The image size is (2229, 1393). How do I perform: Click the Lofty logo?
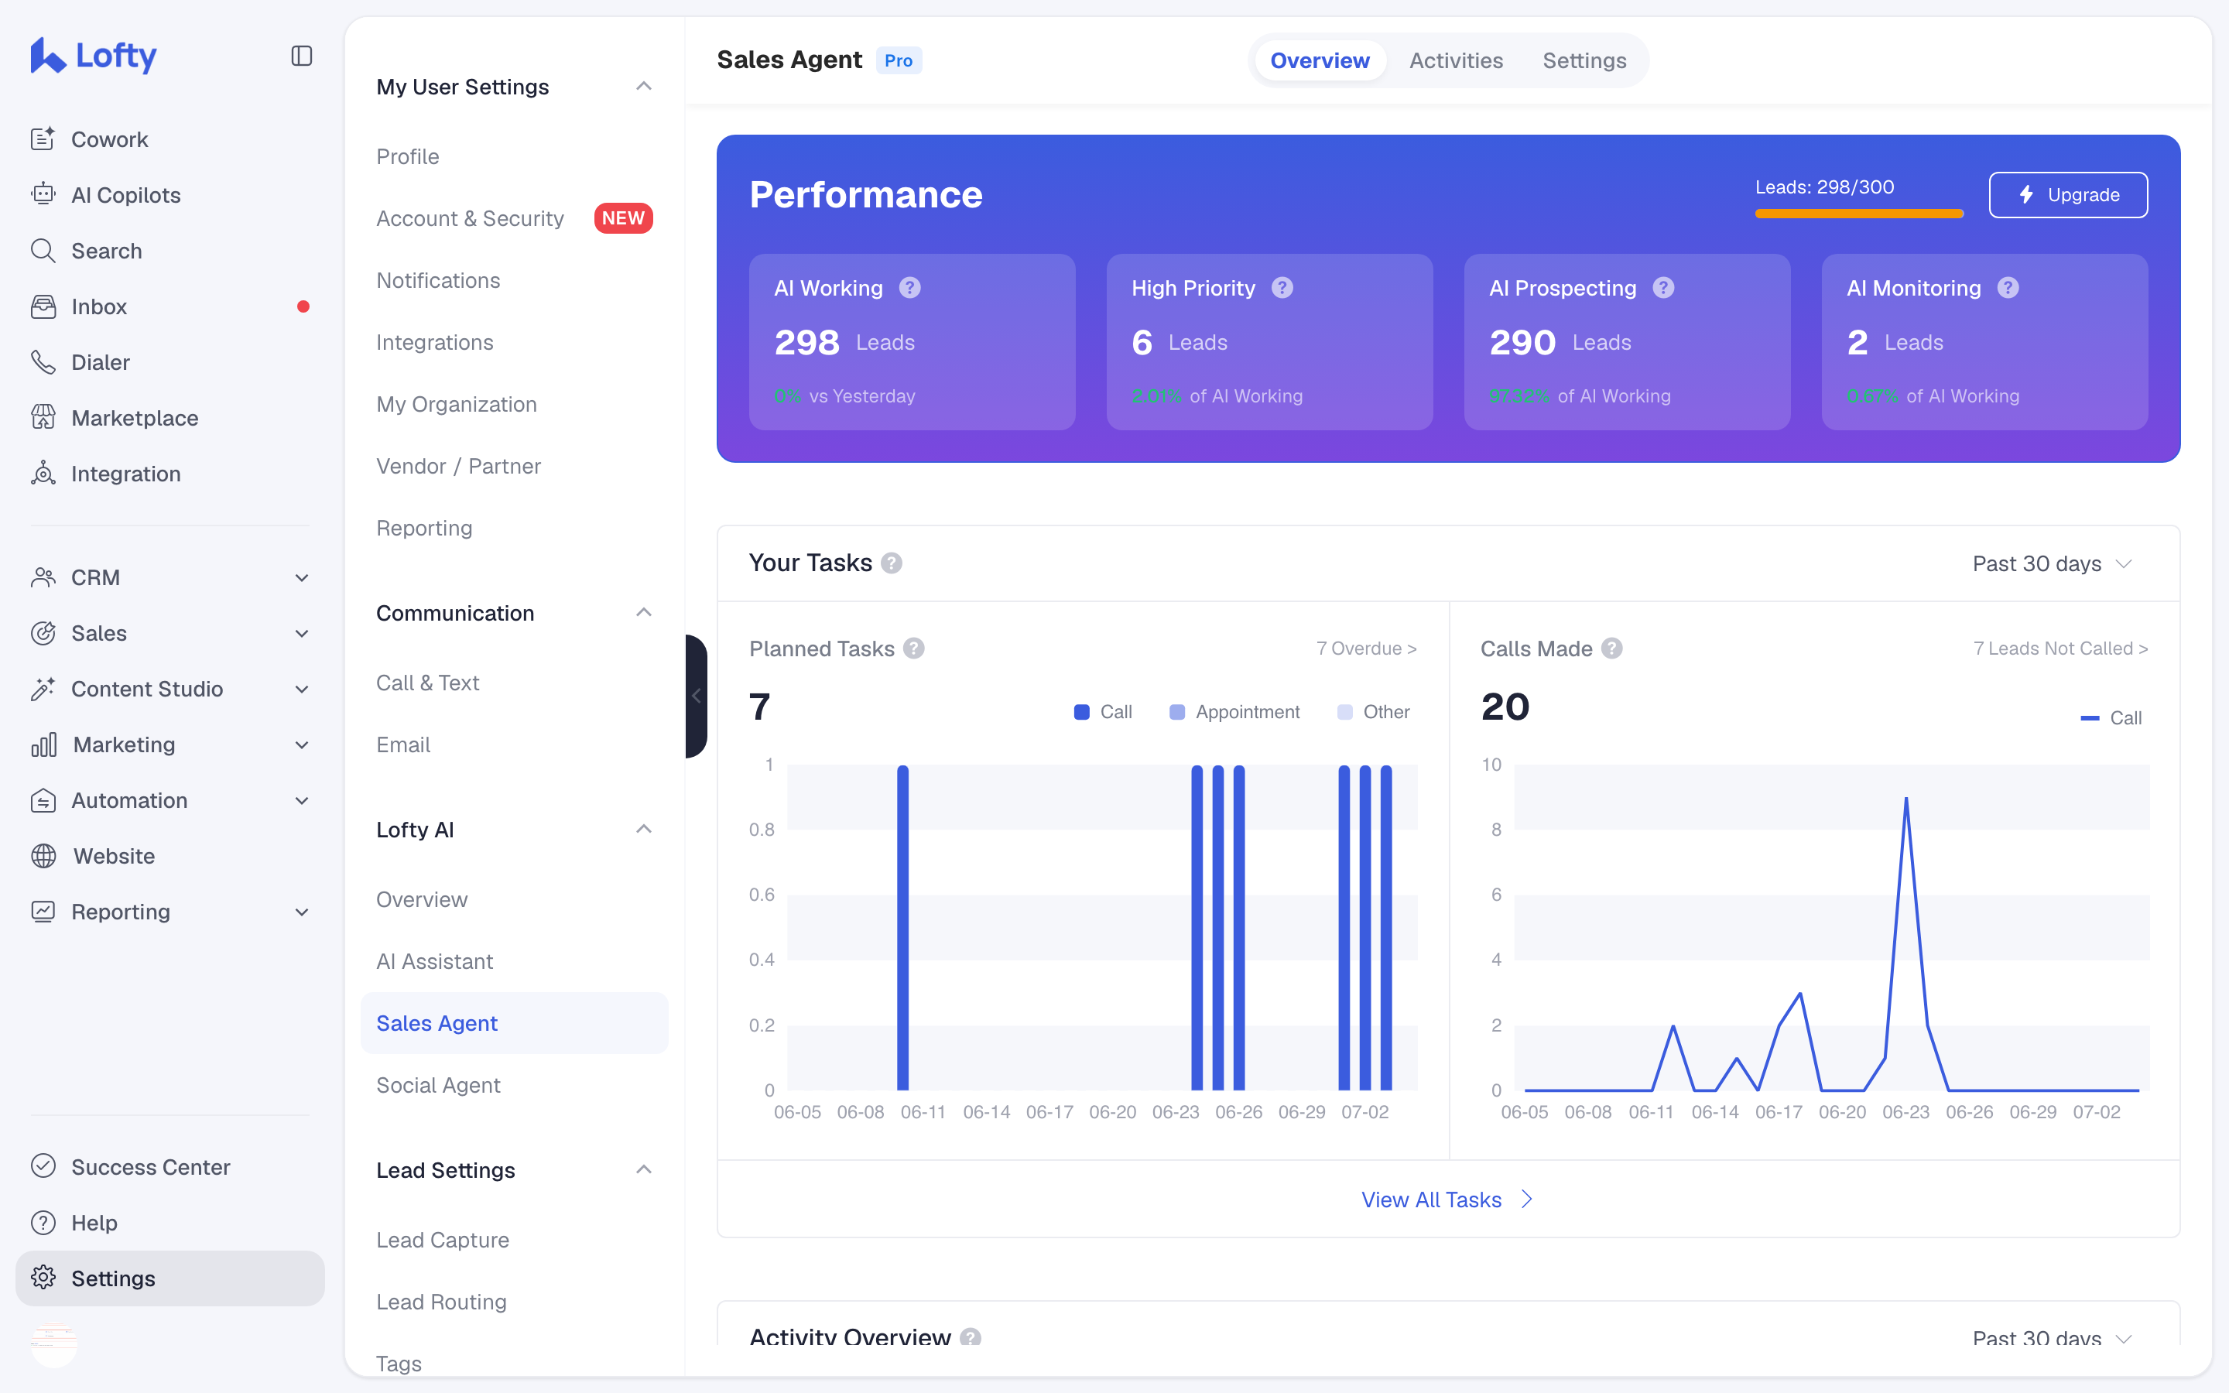click(x=93, y=55)
